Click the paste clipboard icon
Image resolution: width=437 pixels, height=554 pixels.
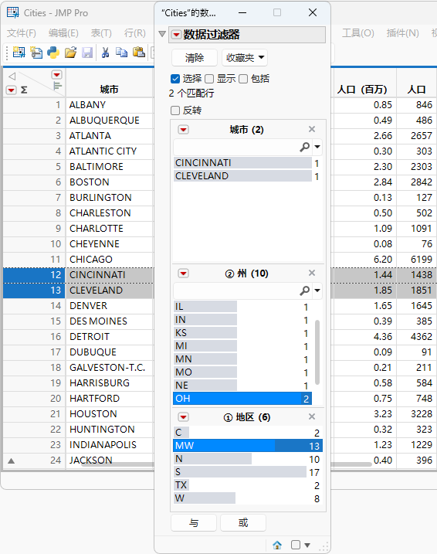pyautogui.click(x=139, y=53)
